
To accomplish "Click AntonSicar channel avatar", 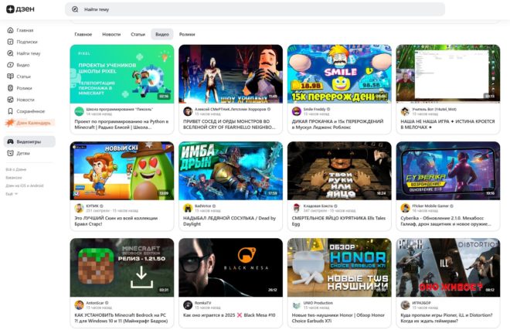I will [x=79, y=305].
